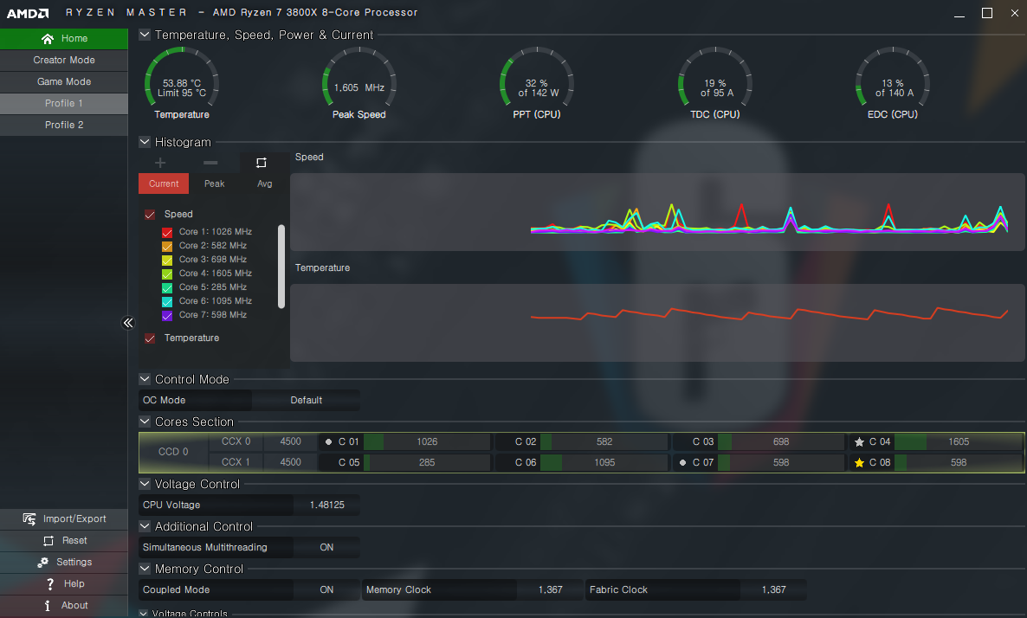Click the histogram reset view icon
1027x618 pixels.
[x=262, y=163]
